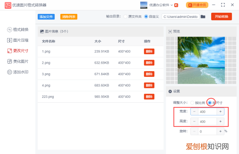The image size is (239, 154).
Task: Click the 美化图片 picture icon
Action: point(10,61)
